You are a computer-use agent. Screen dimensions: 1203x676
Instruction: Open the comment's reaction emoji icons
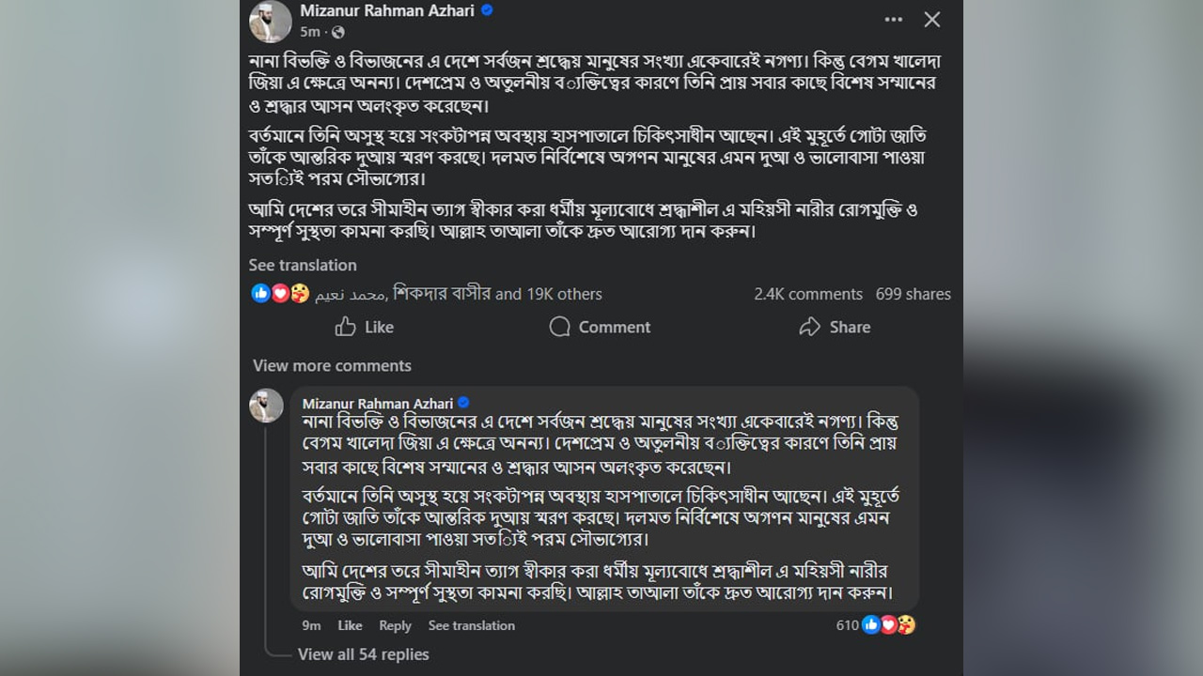point(888,625)
